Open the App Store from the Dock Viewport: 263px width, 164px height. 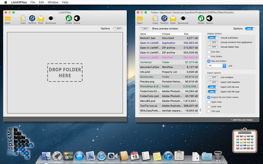pos(79,156)
